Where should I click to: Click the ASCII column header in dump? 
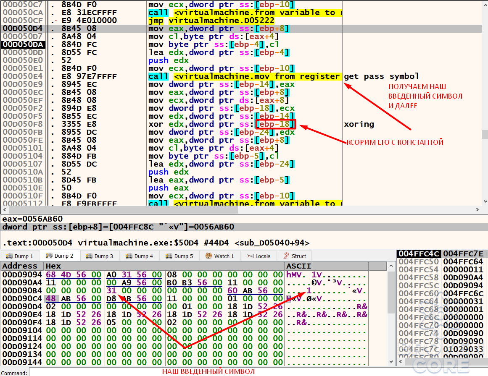click(326, 266)
